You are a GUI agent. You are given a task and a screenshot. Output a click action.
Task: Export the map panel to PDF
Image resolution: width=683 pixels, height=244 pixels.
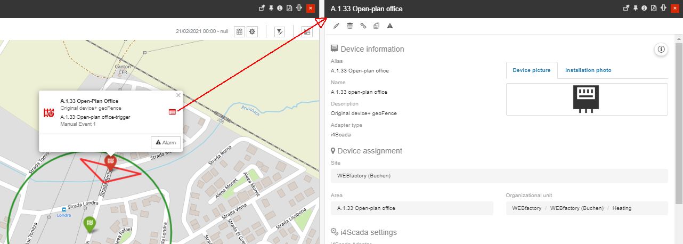tap(289, 8)
